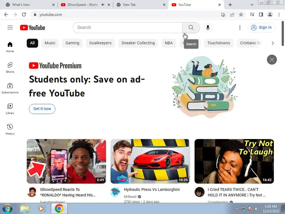Open the YouTube hamburger guide menu
285x214 pixels.
pyautogui.click(x=10, y=28)
